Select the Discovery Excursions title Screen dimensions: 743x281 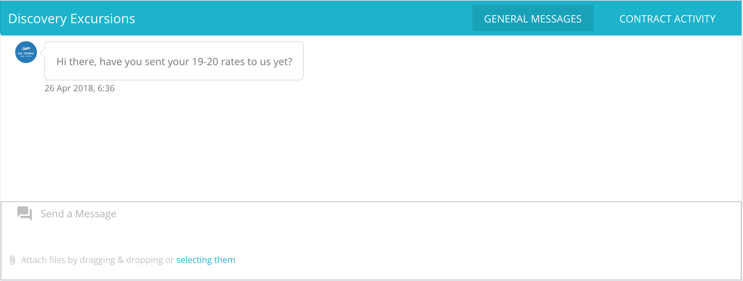coord(72,18)
